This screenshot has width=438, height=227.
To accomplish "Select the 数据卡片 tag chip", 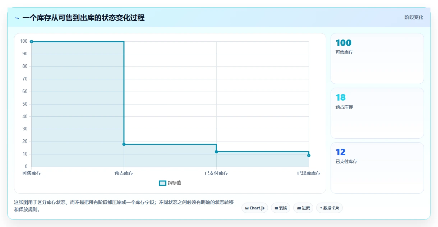I will tap(329, 208).
